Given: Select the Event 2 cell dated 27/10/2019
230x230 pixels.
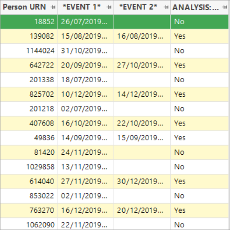Looking at the screenshot, I should [142, 65].
